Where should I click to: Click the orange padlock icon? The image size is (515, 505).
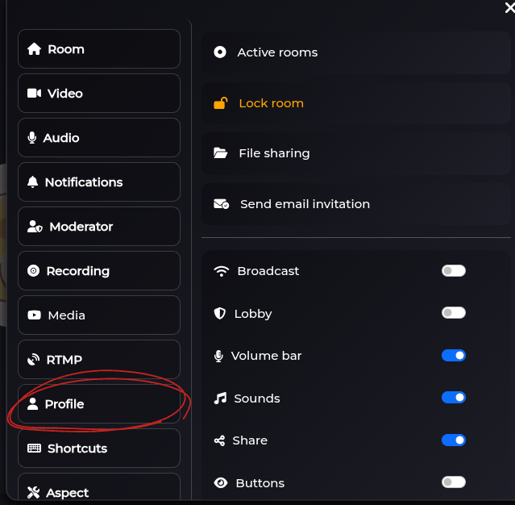coord(221,103)
